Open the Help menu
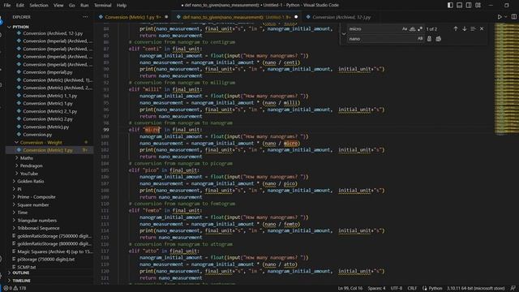 pos(122,6)
